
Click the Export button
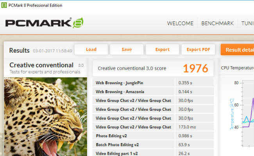[x=162, y=50]
